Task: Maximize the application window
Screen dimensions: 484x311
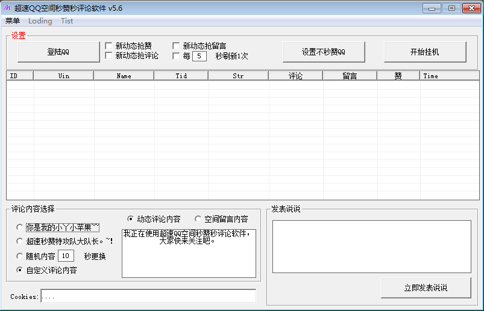Action: click(451, 8)
